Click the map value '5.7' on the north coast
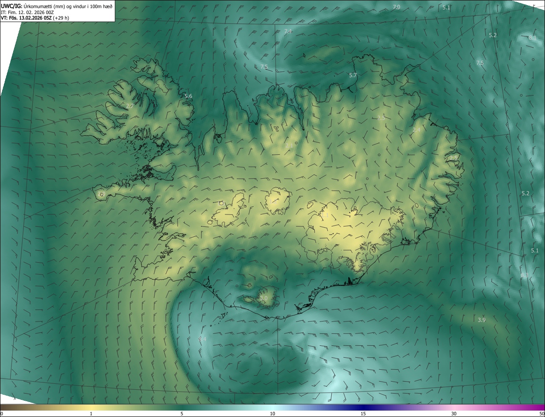The width and height of the screenshot is (545, 417). click(x=353, y=75)
